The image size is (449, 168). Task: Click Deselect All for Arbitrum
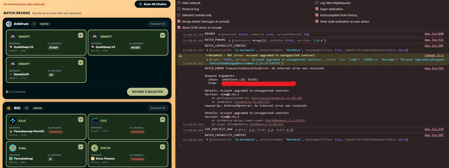pos(158,24)
